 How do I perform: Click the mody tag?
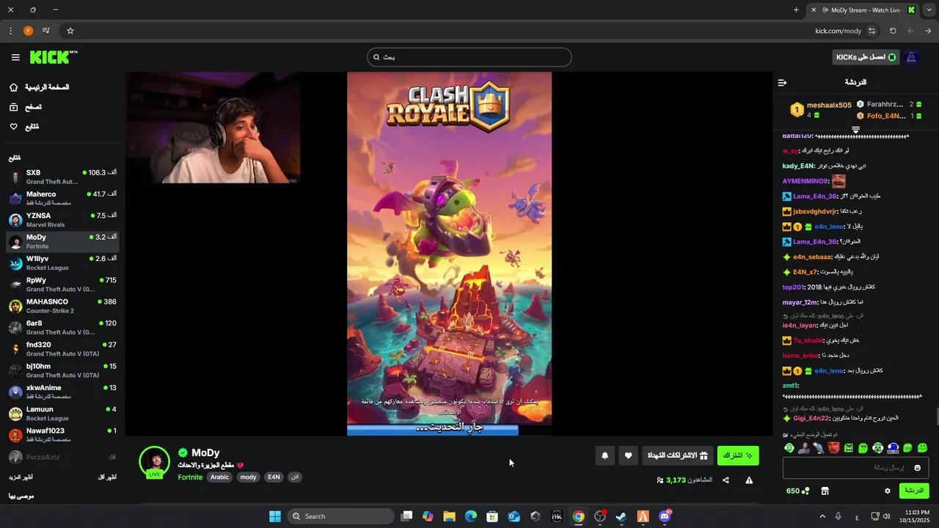point(249,477)
